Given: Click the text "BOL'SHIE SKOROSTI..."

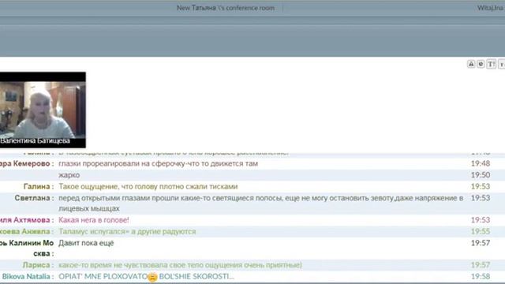Looking at the screenshot, I should 196,277.
